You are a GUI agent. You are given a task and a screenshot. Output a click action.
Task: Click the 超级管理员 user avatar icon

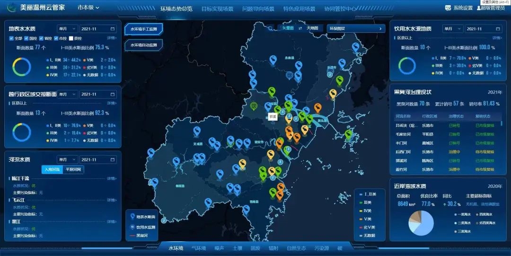coord(479,8)
